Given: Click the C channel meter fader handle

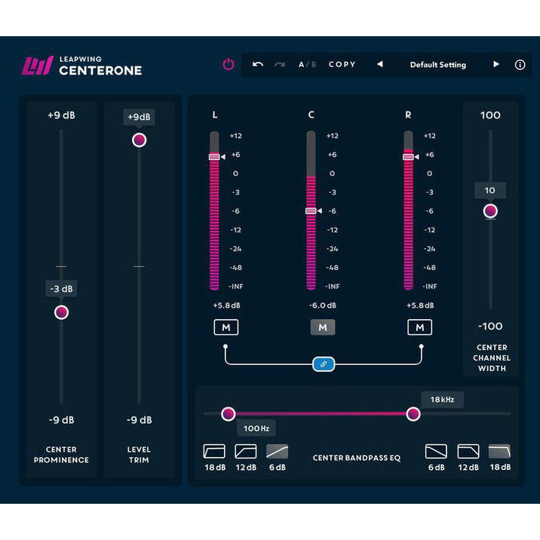Looking at the screenshot, I should tap(311, 210).
